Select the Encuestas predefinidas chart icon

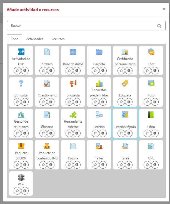pos(99,83)
